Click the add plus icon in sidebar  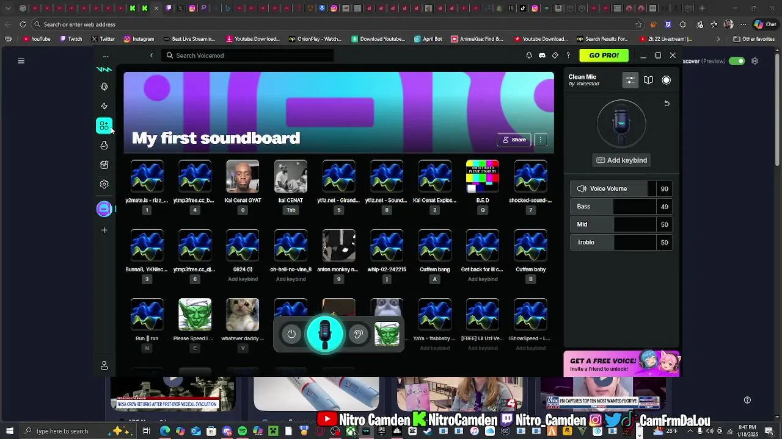(104, 230)
